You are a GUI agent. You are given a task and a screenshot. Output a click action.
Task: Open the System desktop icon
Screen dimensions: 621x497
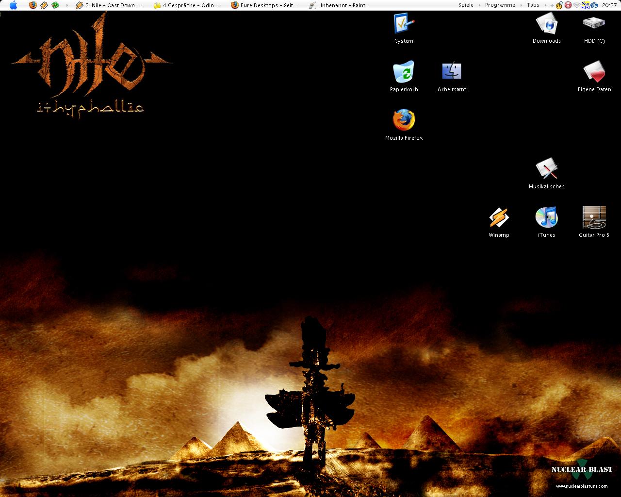click(404, 23)
